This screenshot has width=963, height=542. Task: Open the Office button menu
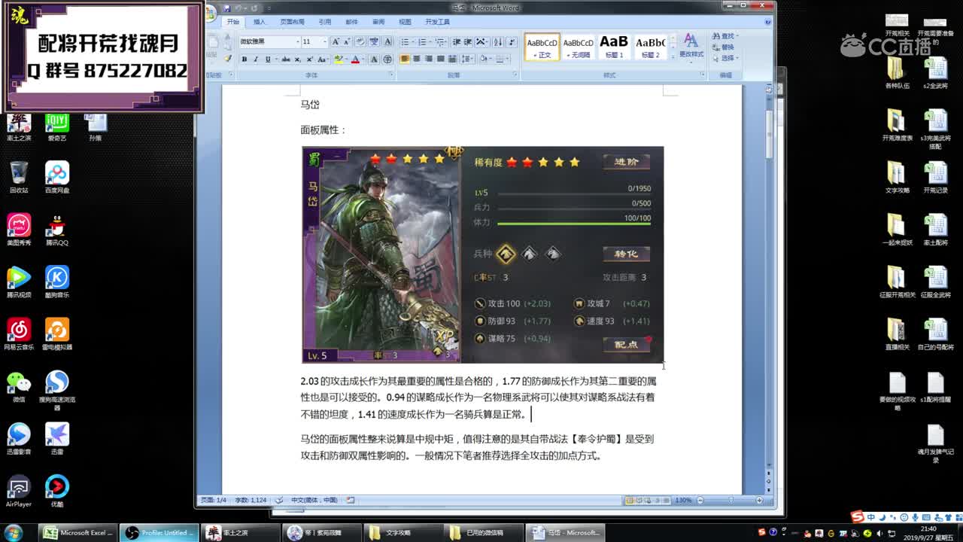[209, 13]
